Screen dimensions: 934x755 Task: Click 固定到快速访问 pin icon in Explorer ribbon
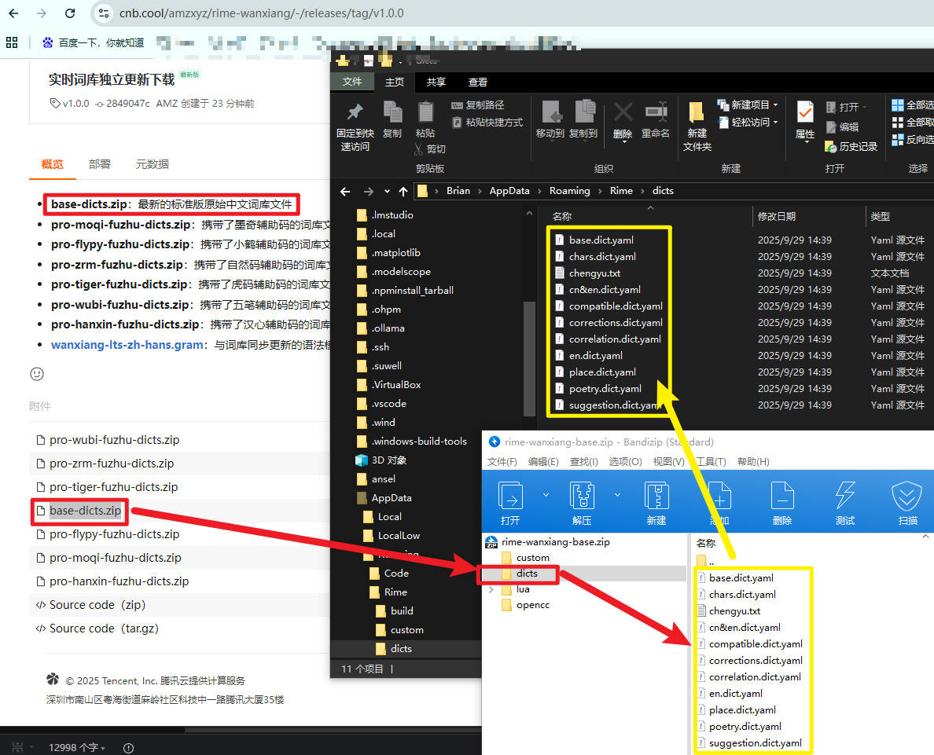355,113
